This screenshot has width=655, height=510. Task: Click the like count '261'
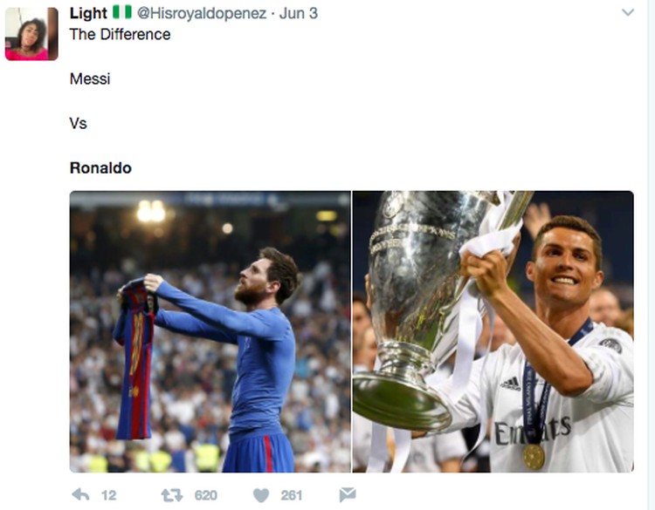[x=292, y=495]
